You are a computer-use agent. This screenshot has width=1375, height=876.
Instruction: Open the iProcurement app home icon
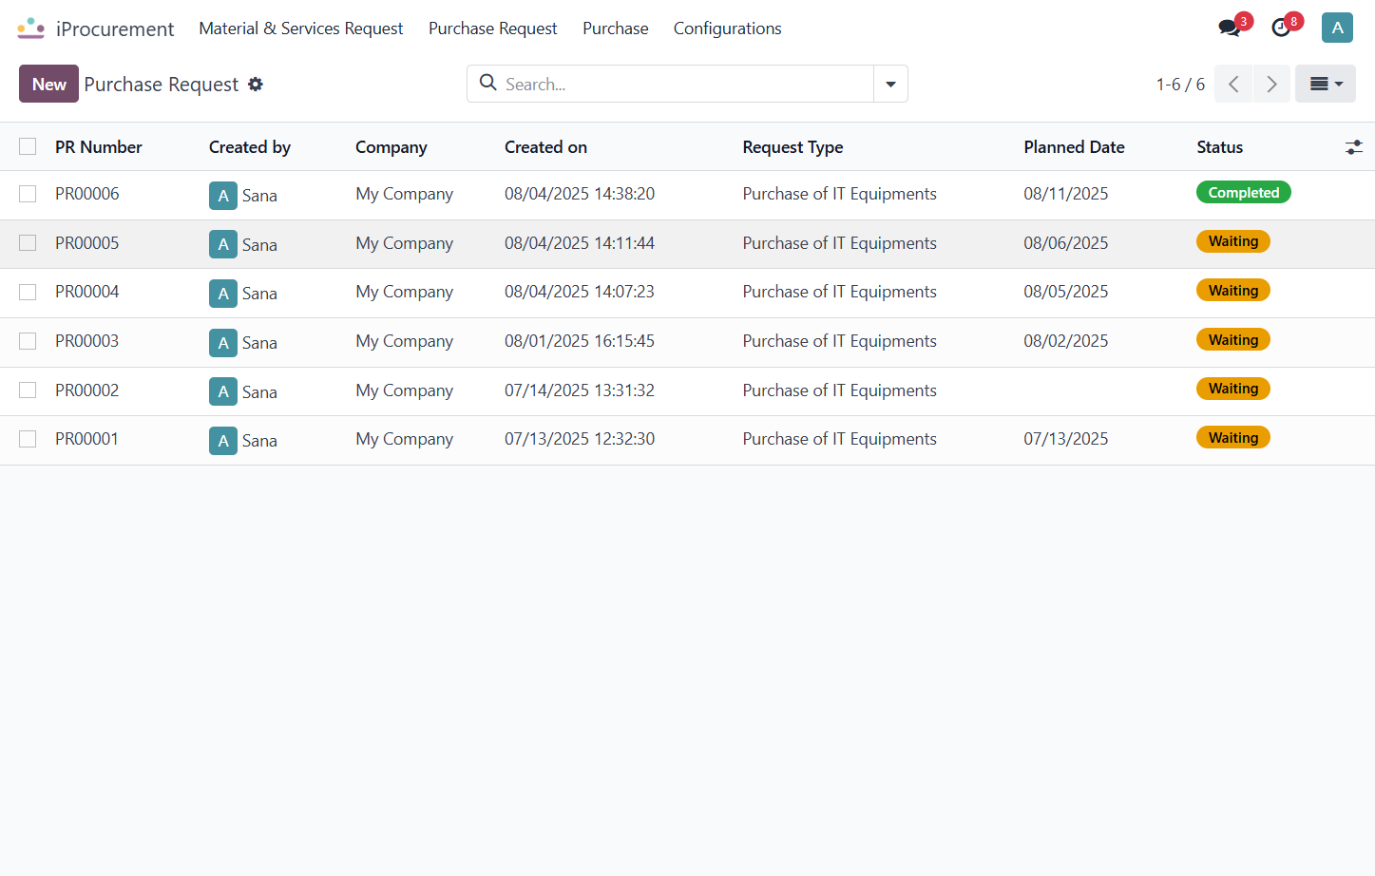(x=30, y=29)
